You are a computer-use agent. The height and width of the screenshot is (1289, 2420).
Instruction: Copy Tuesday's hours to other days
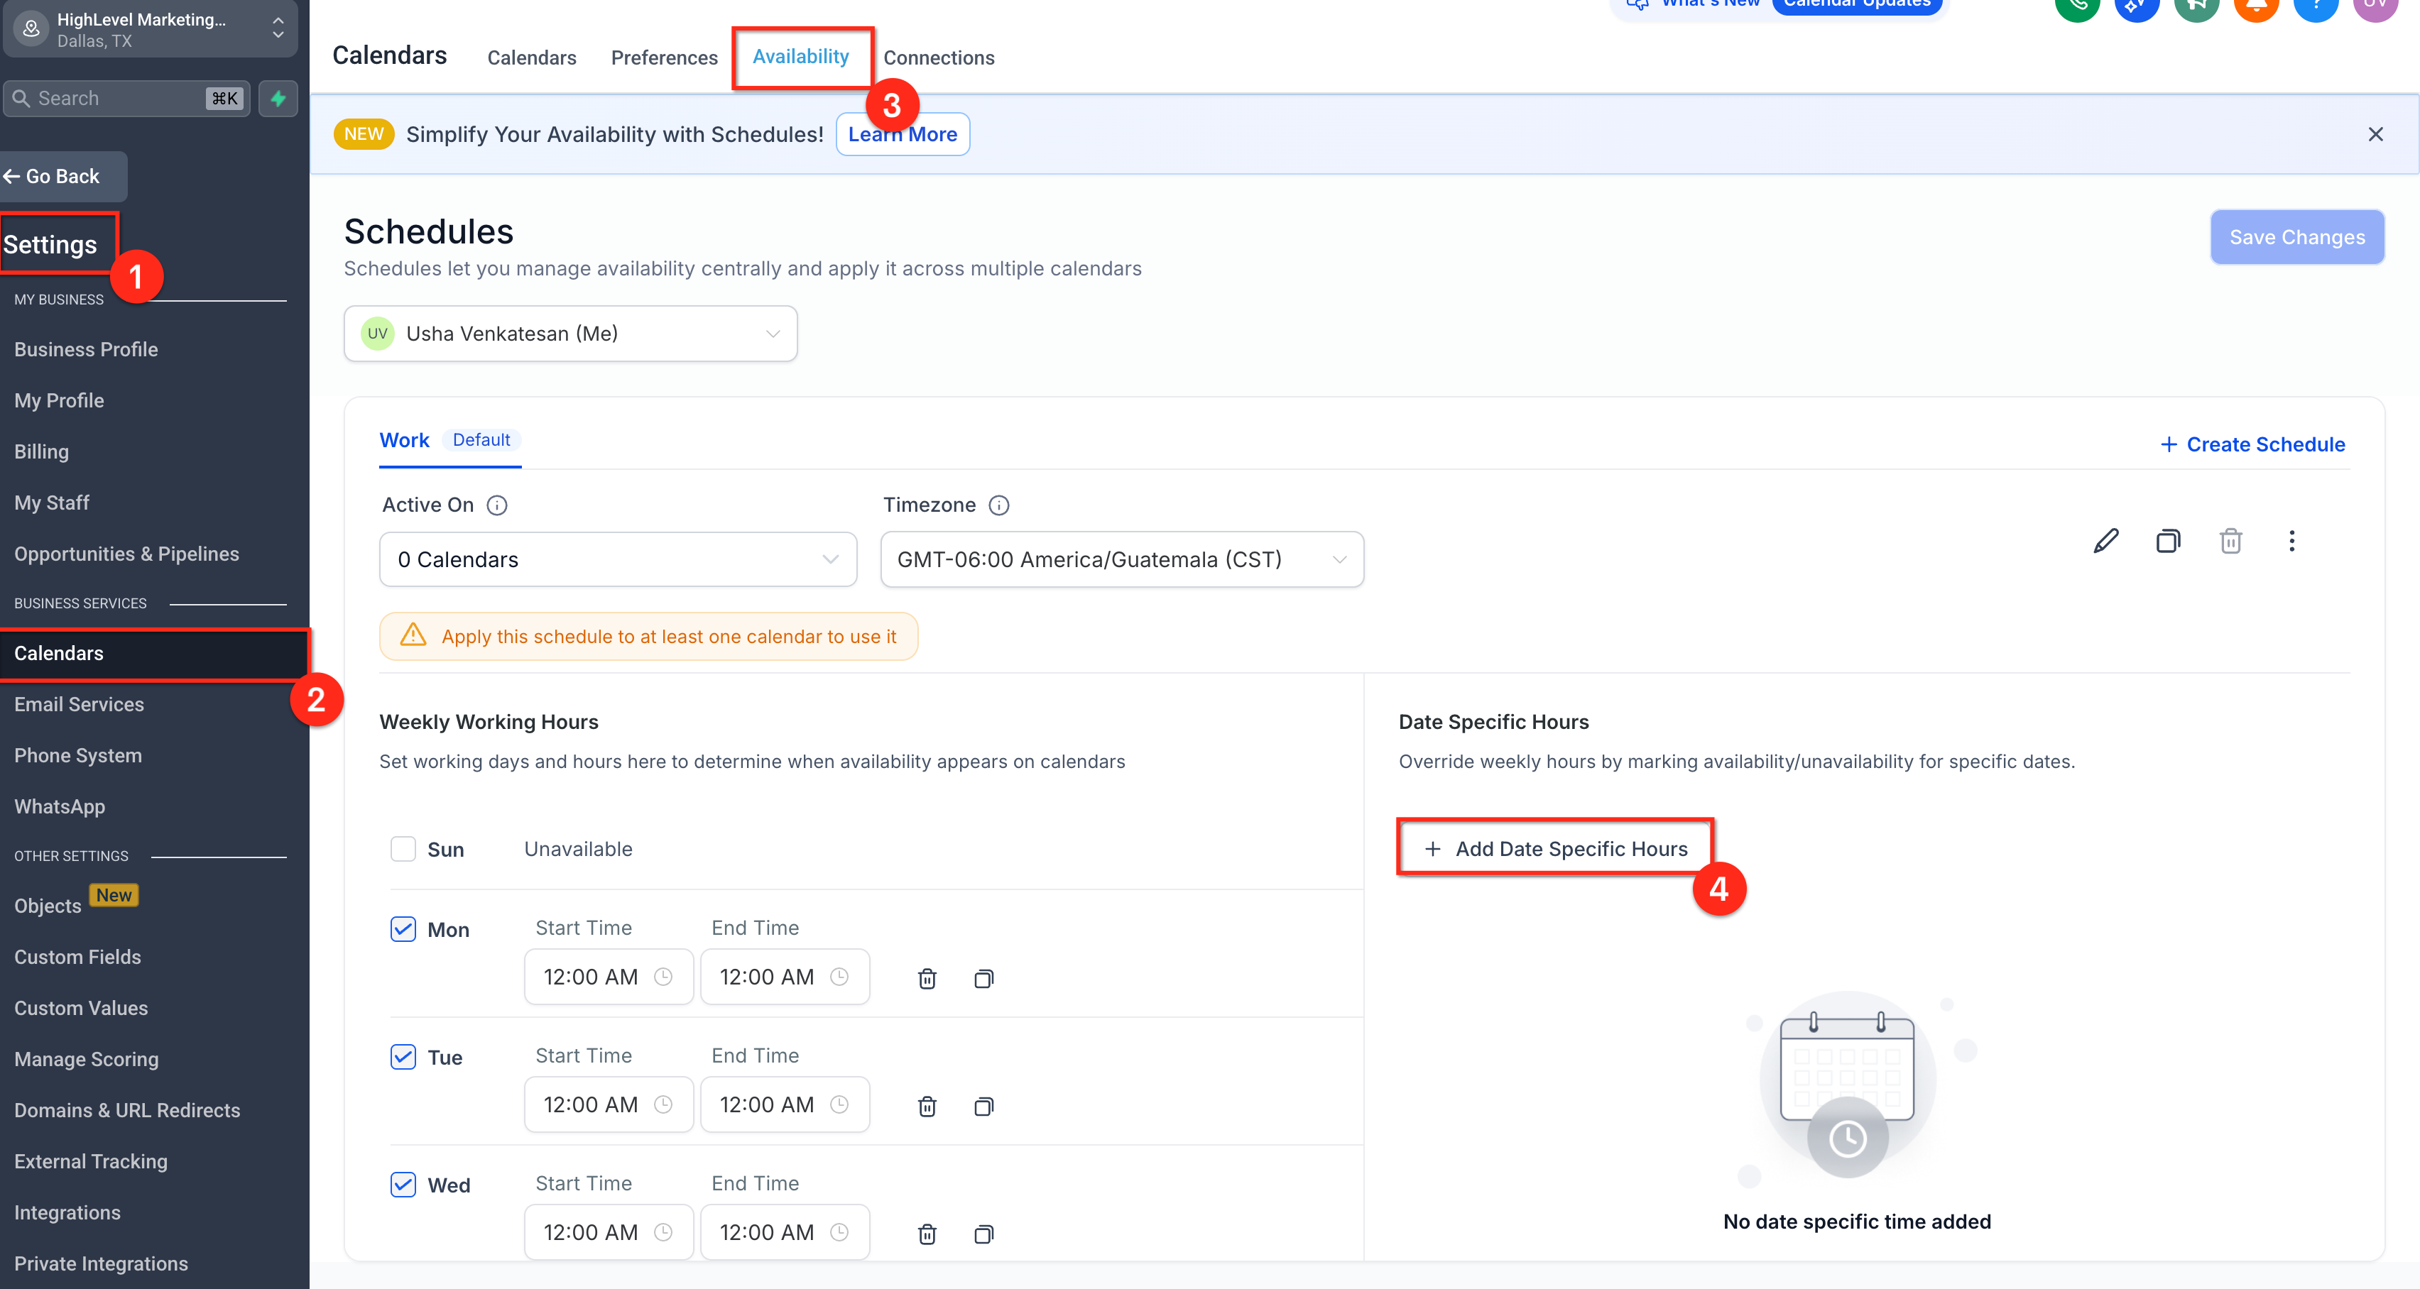983,1106
